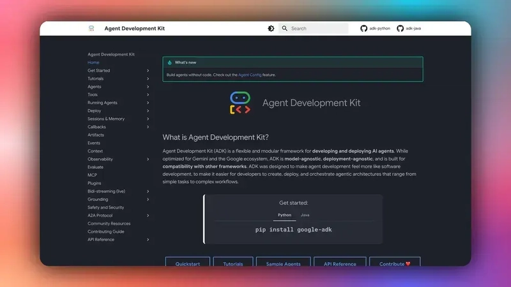Open A2A Protocol label in sidebar

pos(100,216)
